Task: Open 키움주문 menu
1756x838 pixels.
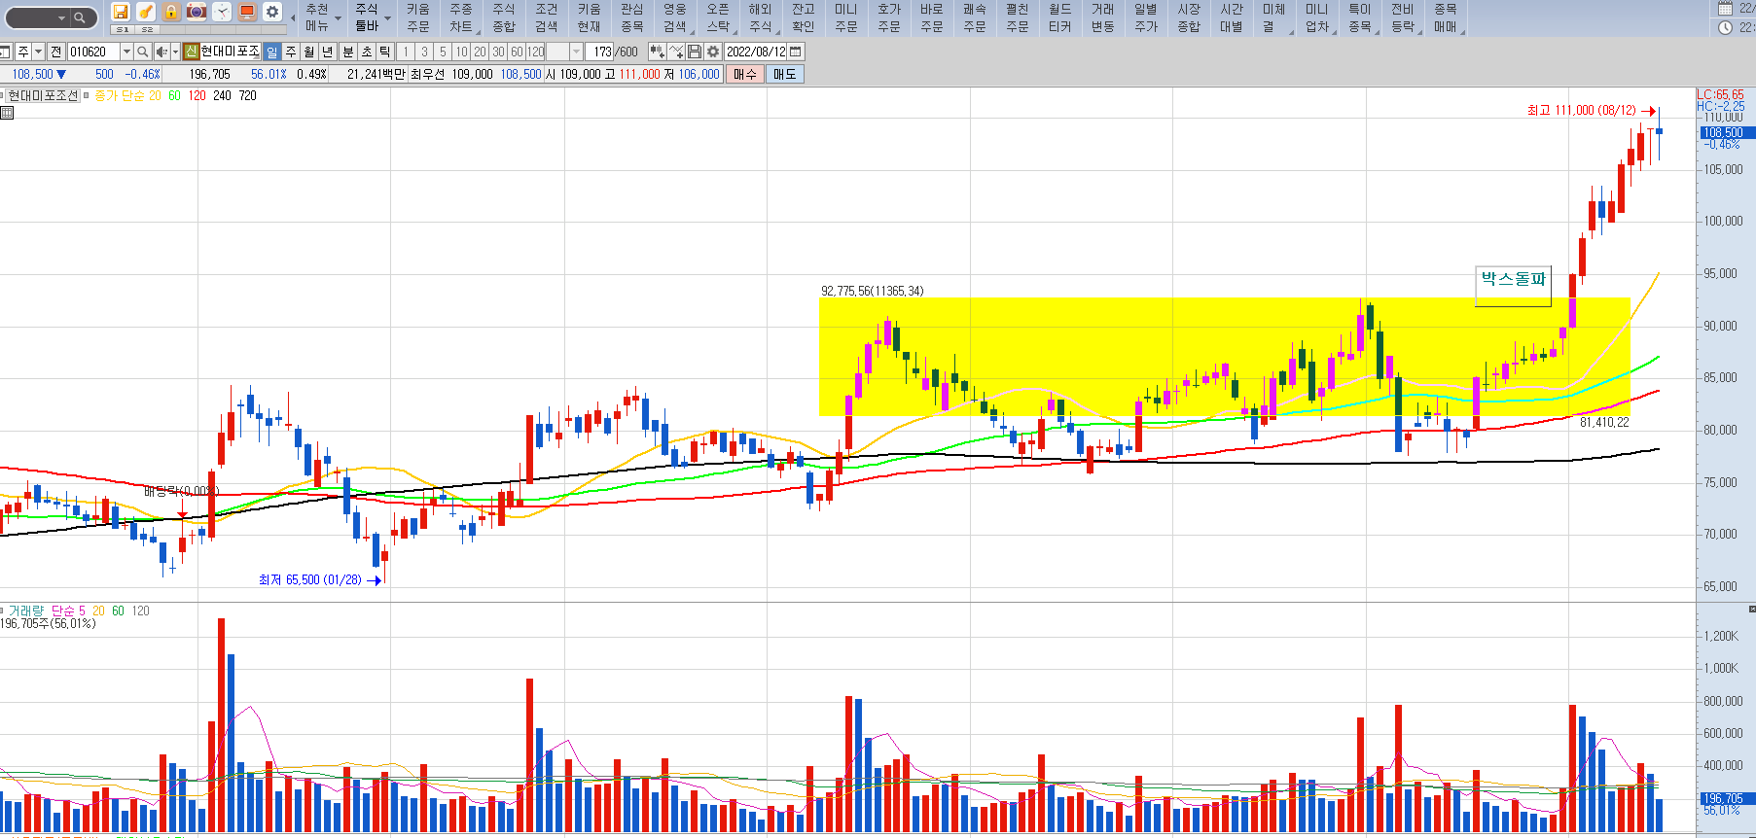Action: [x=418, y=17]
